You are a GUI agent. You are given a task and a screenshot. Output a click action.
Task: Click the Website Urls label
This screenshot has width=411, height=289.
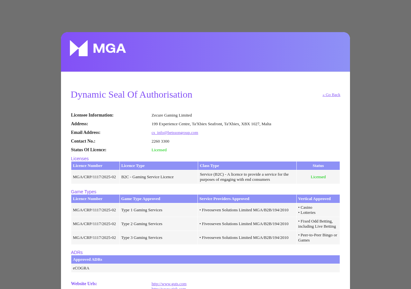pos(84,284)
